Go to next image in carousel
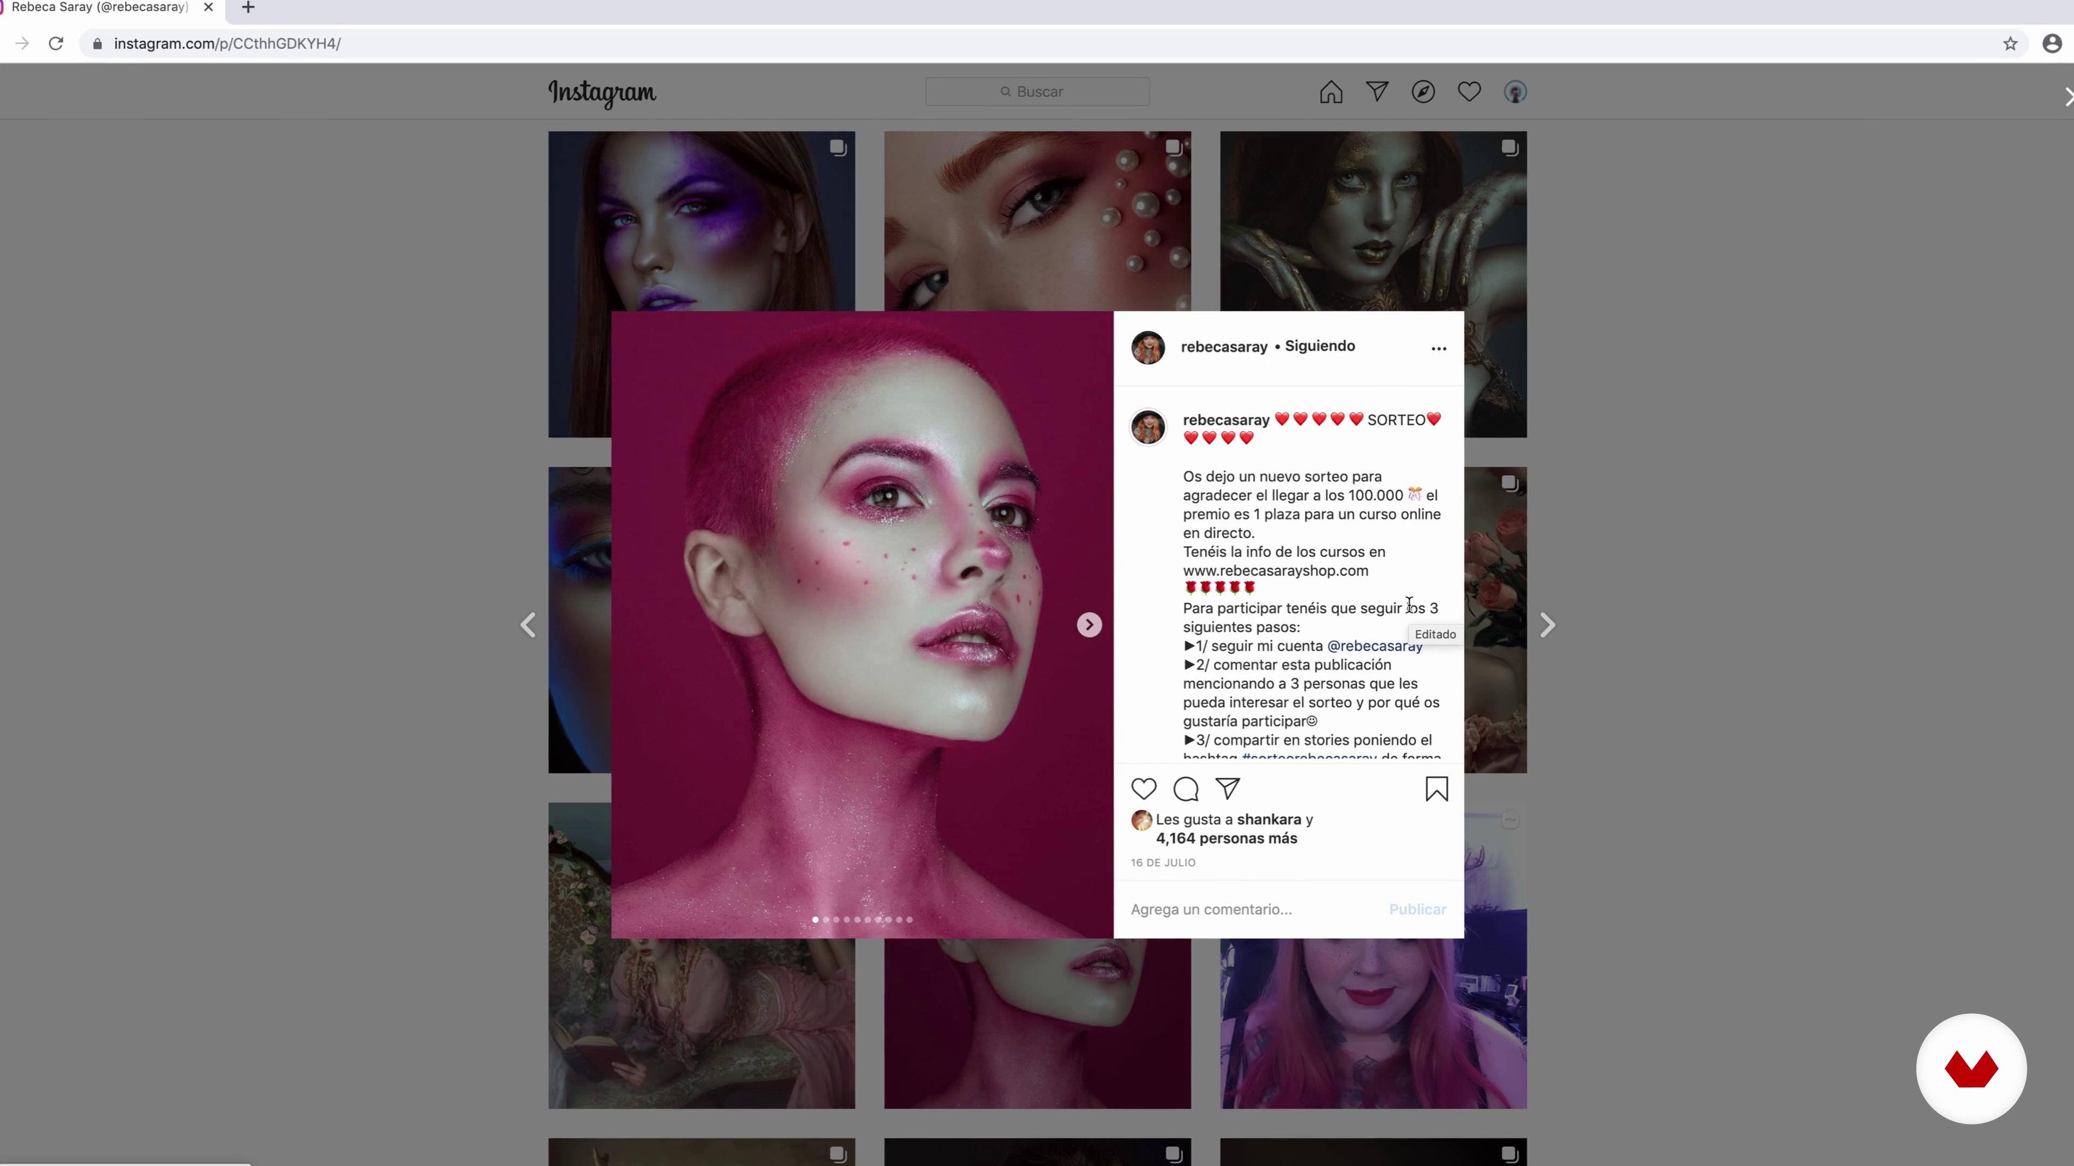The height and width of the screenshot is (1166, 2074). click(1088, 625)
